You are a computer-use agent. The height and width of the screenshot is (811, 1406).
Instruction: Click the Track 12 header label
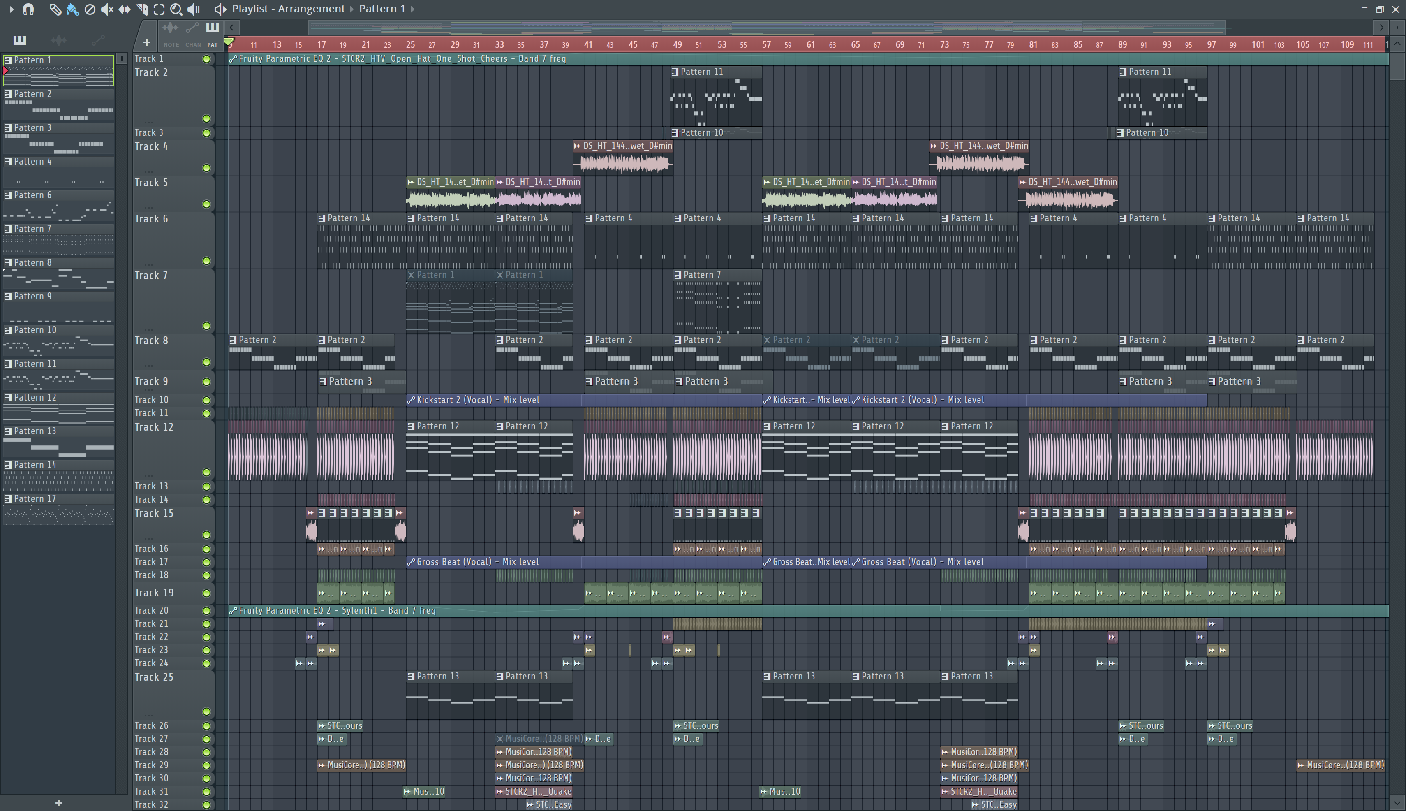click(154, 427)
